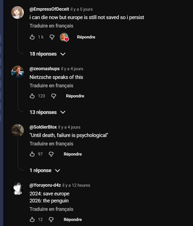Screen dimensions: 193x226
Task: Like the "Nietzsche speaks of this" comment
Action: click(x=32, y=96)
